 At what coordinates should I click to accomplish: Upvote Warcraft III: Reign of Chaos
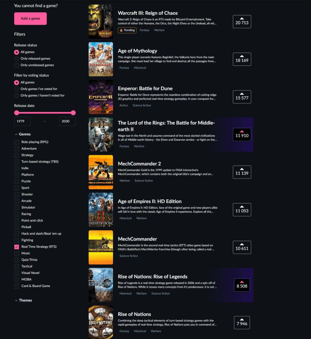[x=242, y=22]
